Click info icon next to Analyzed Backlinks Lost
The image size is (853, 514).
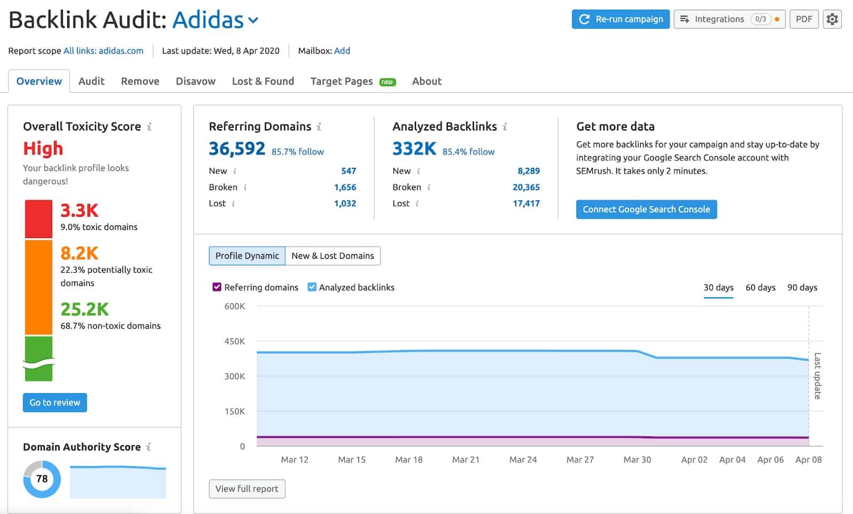[x=416, y=203]
